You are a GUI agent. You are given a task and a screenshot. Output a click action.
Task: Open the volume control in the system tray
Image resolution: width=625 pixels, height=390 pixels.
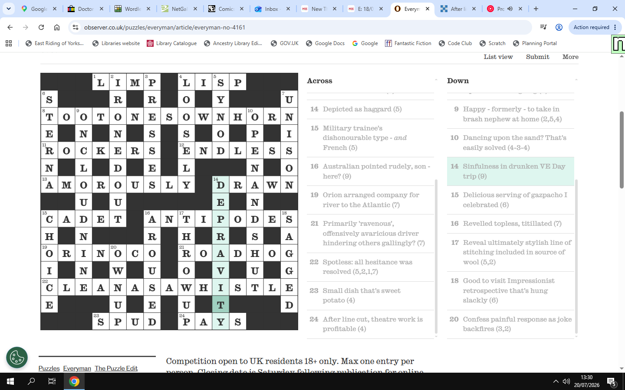pyautogui.click(x=566, y=381)
